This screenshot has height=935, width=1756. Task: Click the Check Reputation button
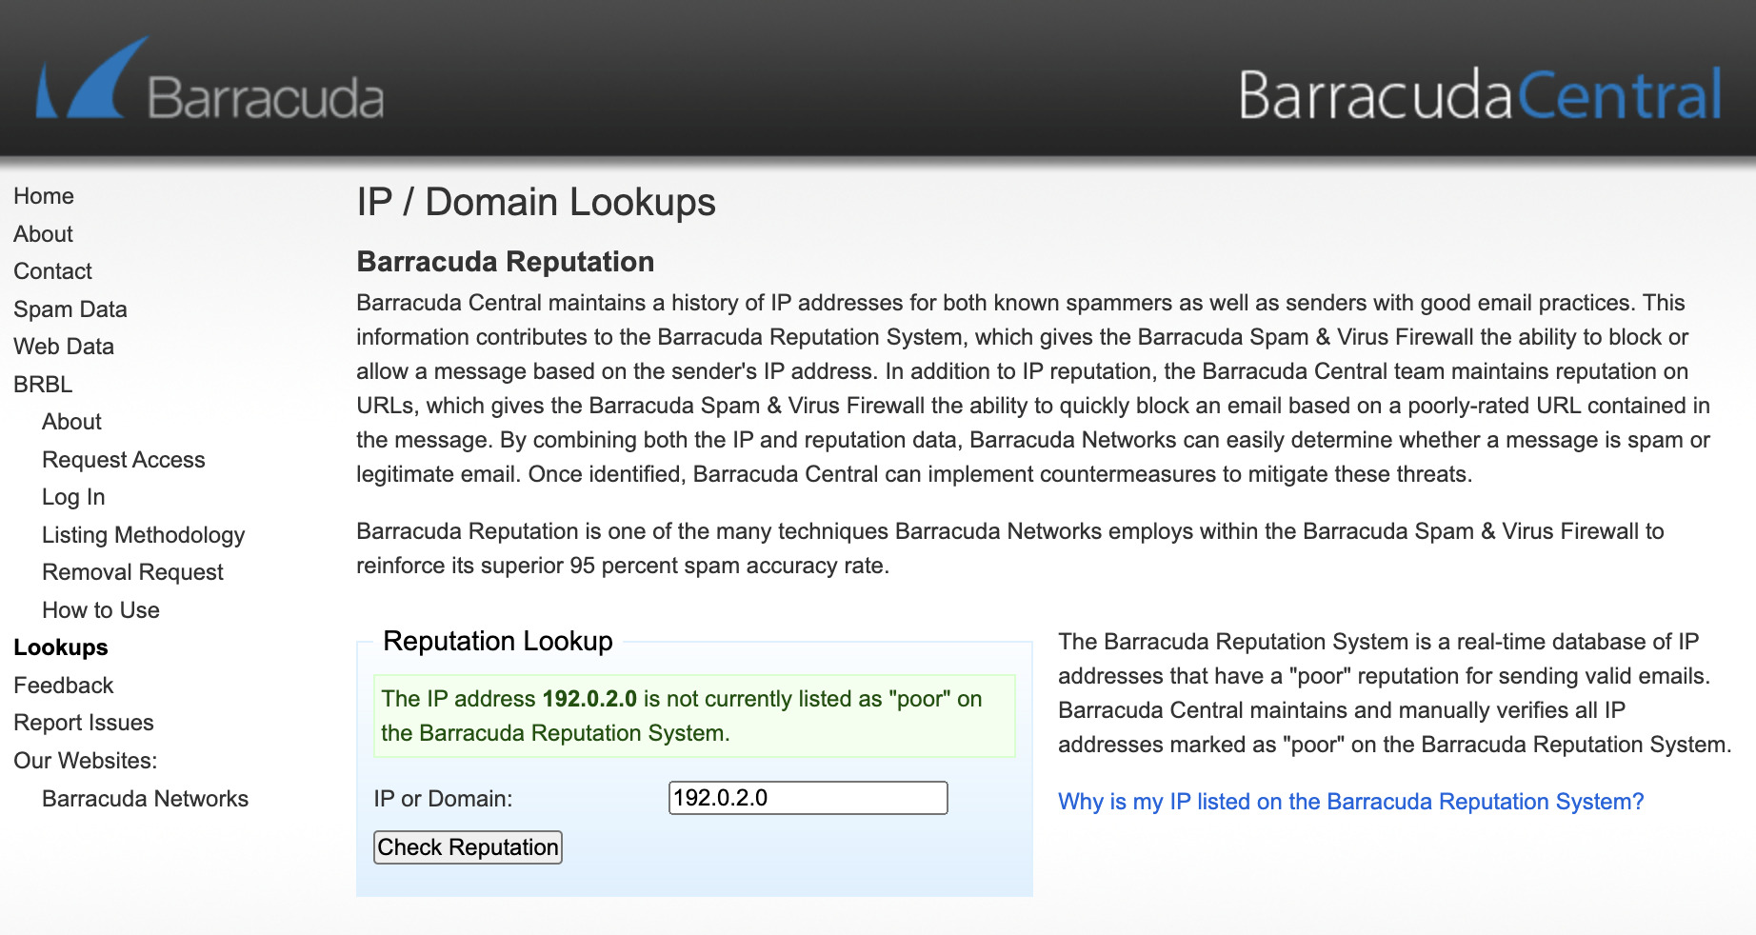[x=467, y=846]
